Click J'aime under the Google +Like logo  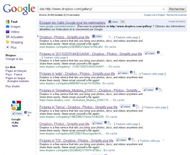[17, 113]
